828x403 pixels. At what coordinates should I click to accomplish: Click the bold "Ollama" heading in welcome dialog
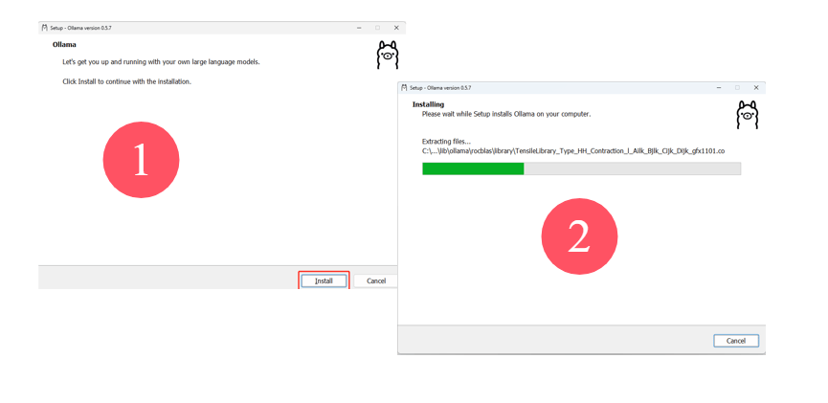pyautogui.click(x=64, y=44)
